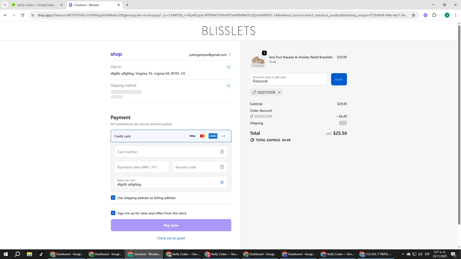The image size is (461, 259).
Task: Close the Checkout - Blisslets tab
Action: coord(119,5)
